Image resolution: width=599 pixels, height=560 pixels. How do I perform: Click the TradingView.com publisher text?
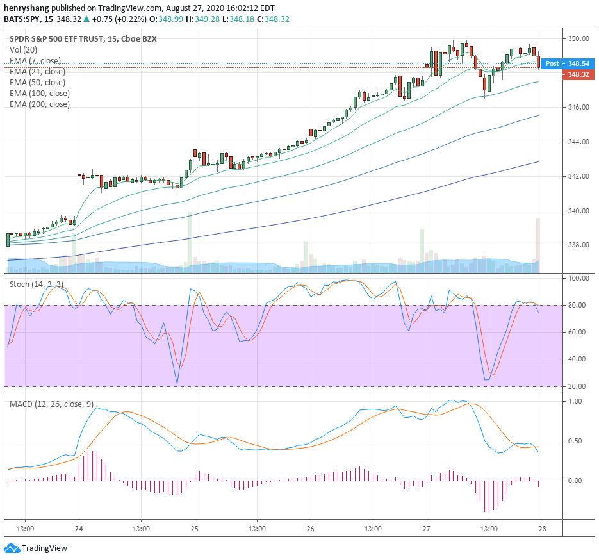tap(129, 8)
